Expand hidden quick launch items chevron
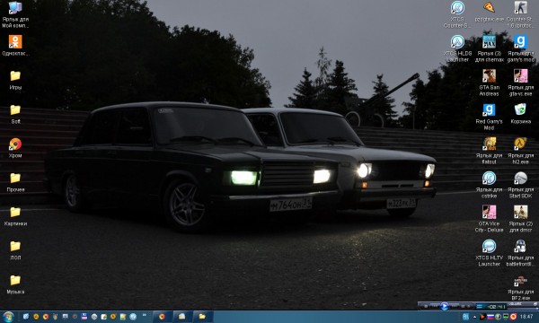Screen dimensions: 539x323 [144, 315]
